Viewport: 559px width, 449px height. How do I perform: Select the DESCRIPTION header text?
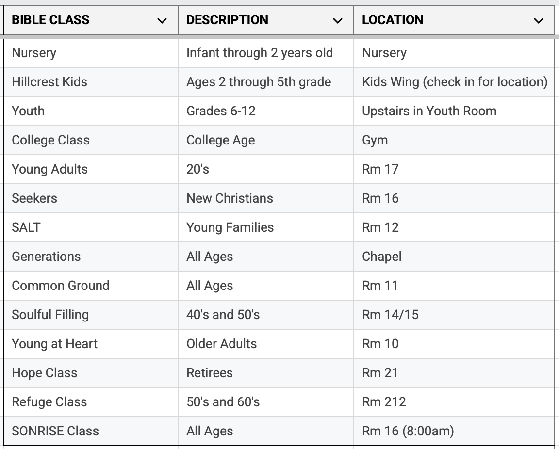click(227, 20)
